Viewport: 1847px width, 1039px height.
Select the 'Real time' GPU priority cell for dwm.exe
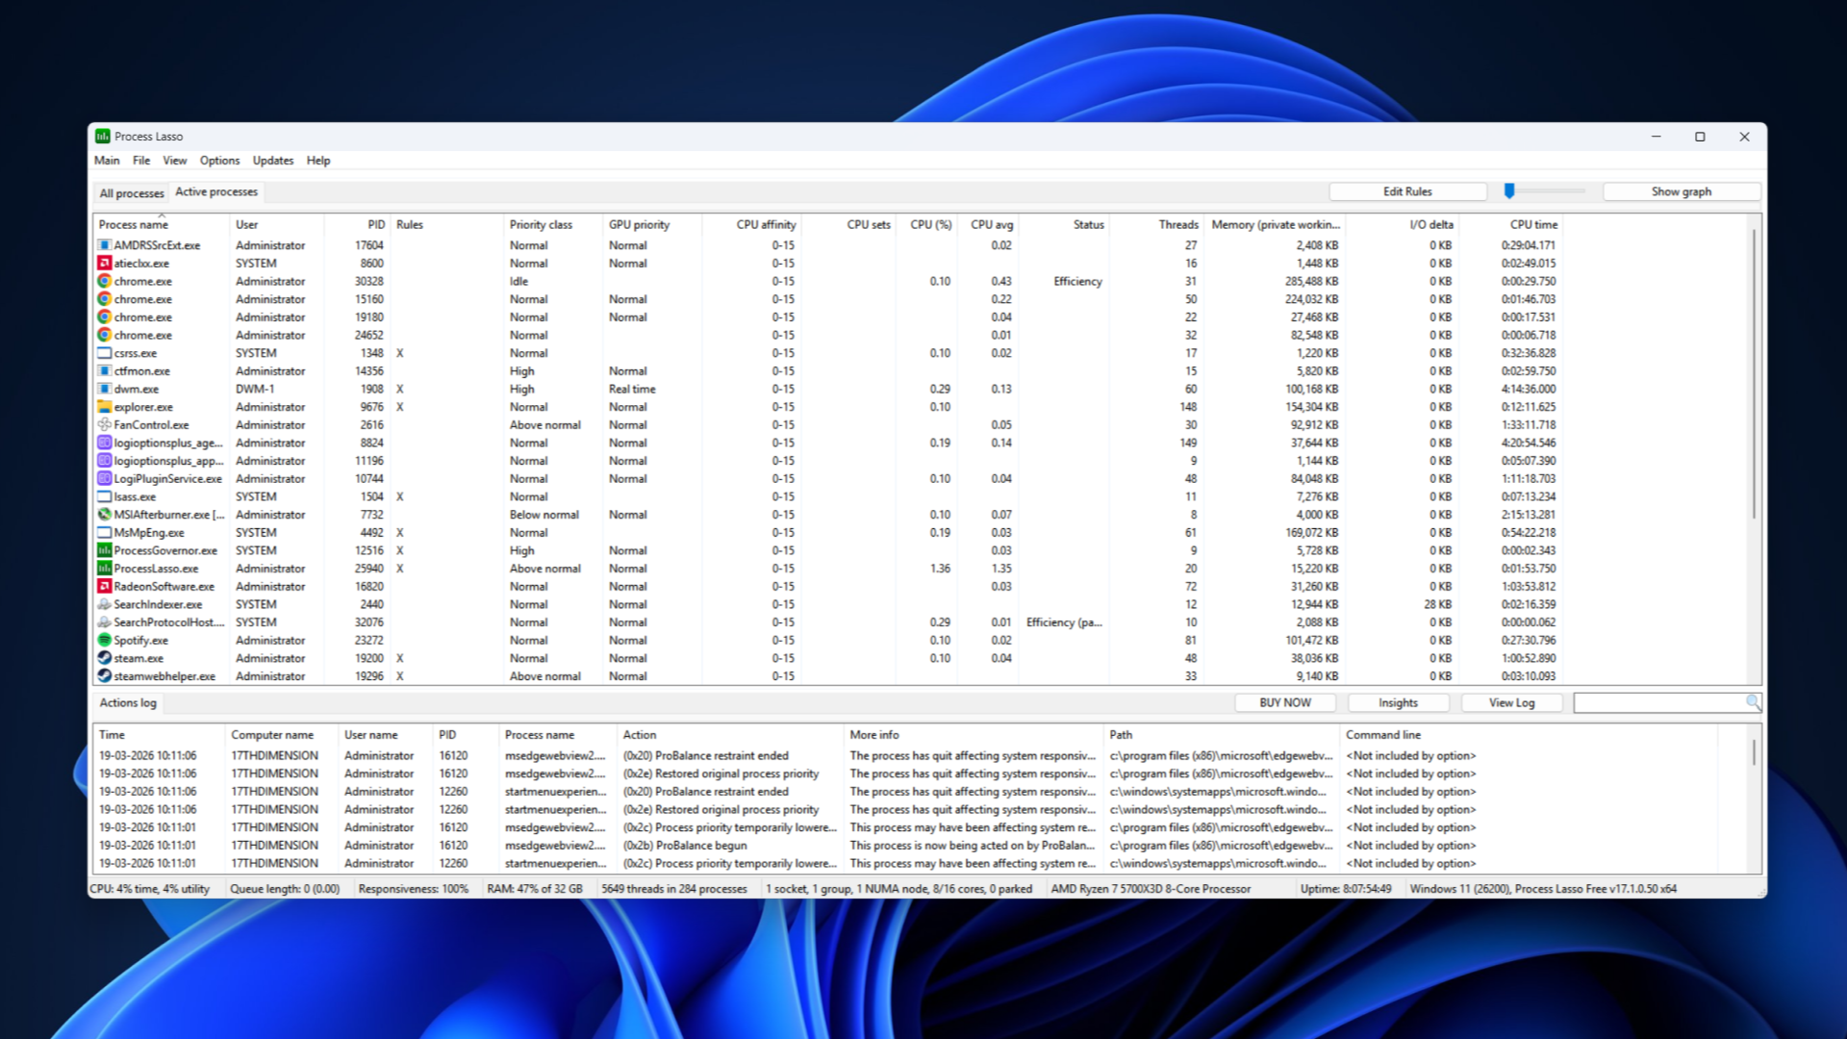click(x=632, y=389)
